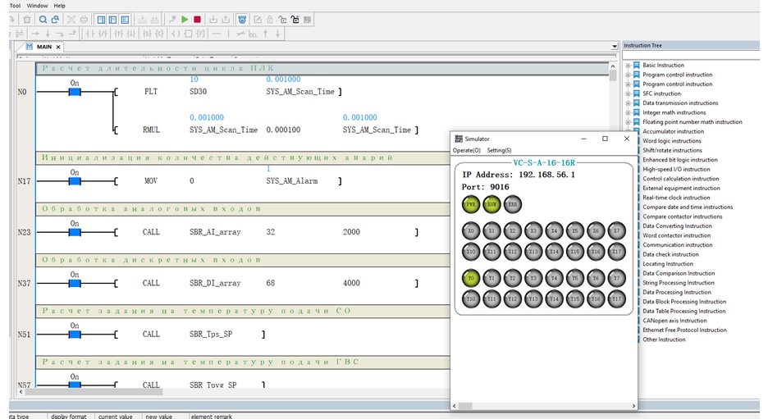Insert a vertical line in ladder
Image resolution: width=768 pixels, height=419 pixels.
coord(228,34)
